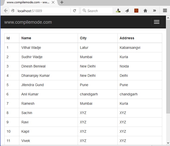This screenshot has width=170, height=146.
Task: Click the globe site identity icon
Action: (13, 11)
